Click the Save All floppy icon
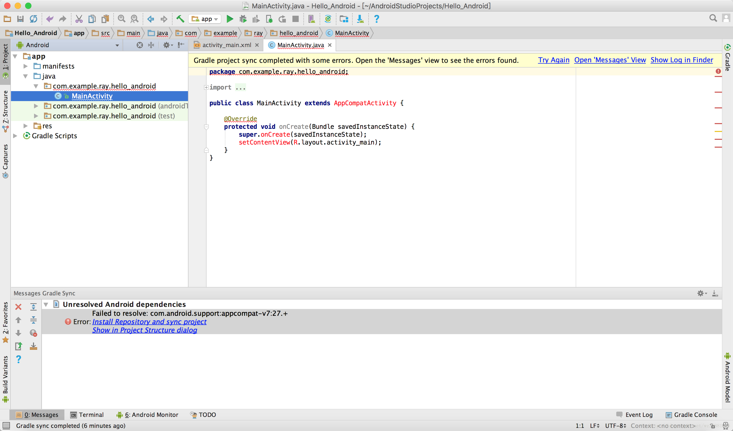Screen dimensions: 733x431 tap(20, 19)
